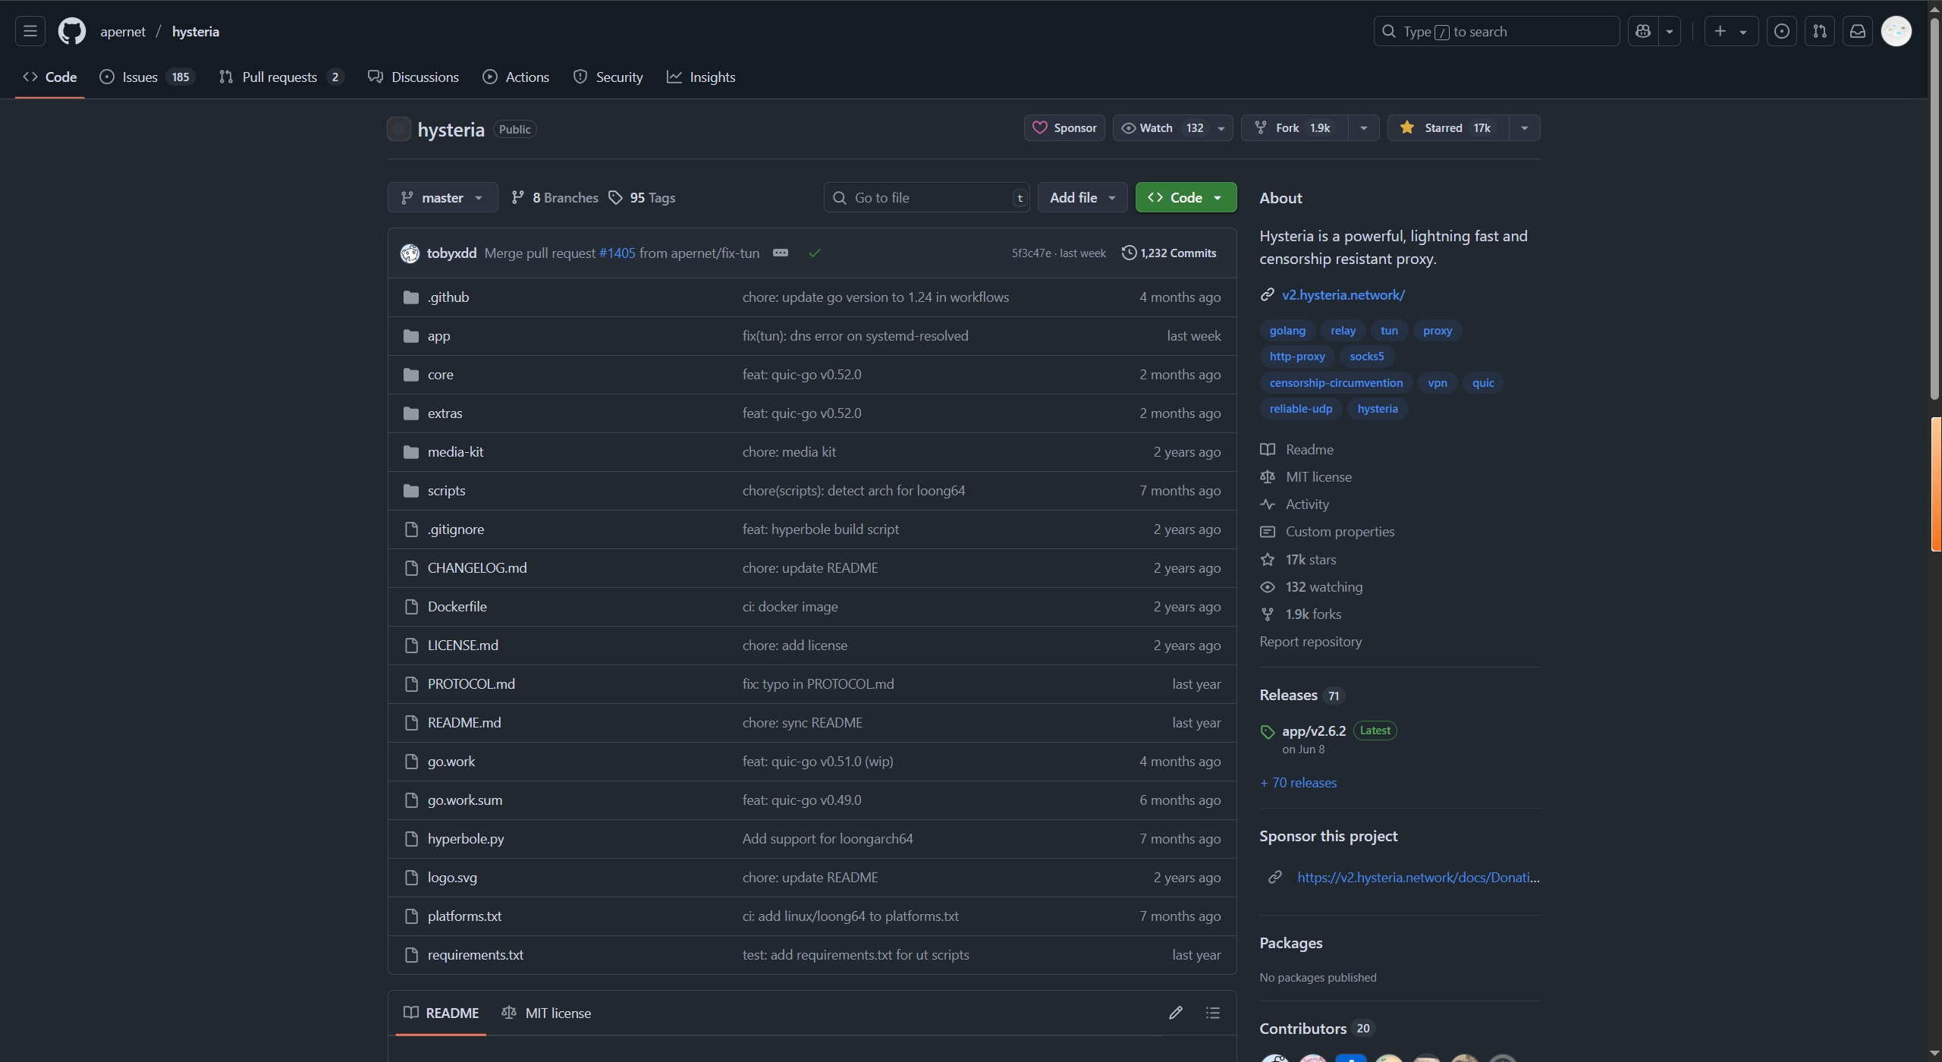Screen dimensions: 1942x1062
Task: Open Copilot dropdown arrow in header
Action: pos(1669,31)
